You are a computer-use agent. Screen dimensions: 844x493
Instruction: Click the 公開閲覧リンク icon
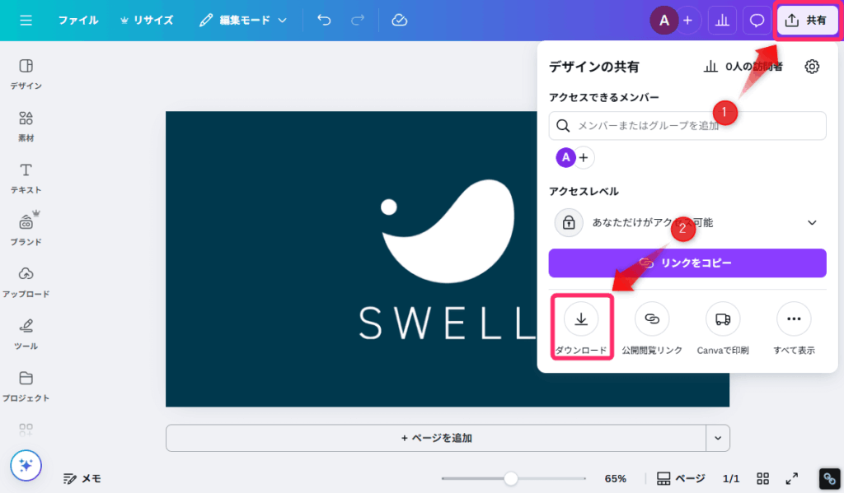652,319
